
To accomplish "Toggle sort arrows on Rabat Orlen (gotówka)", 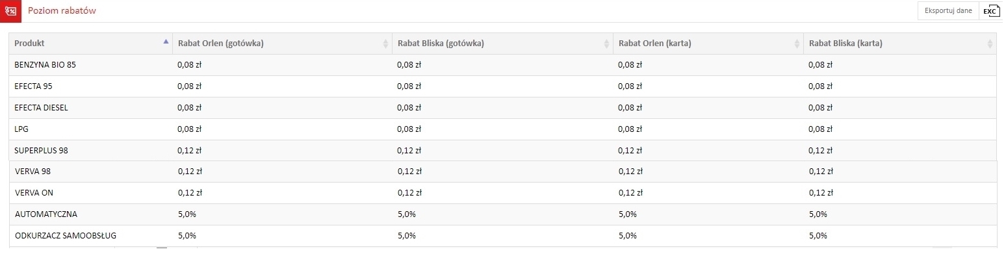I will [x=386, y=44].
